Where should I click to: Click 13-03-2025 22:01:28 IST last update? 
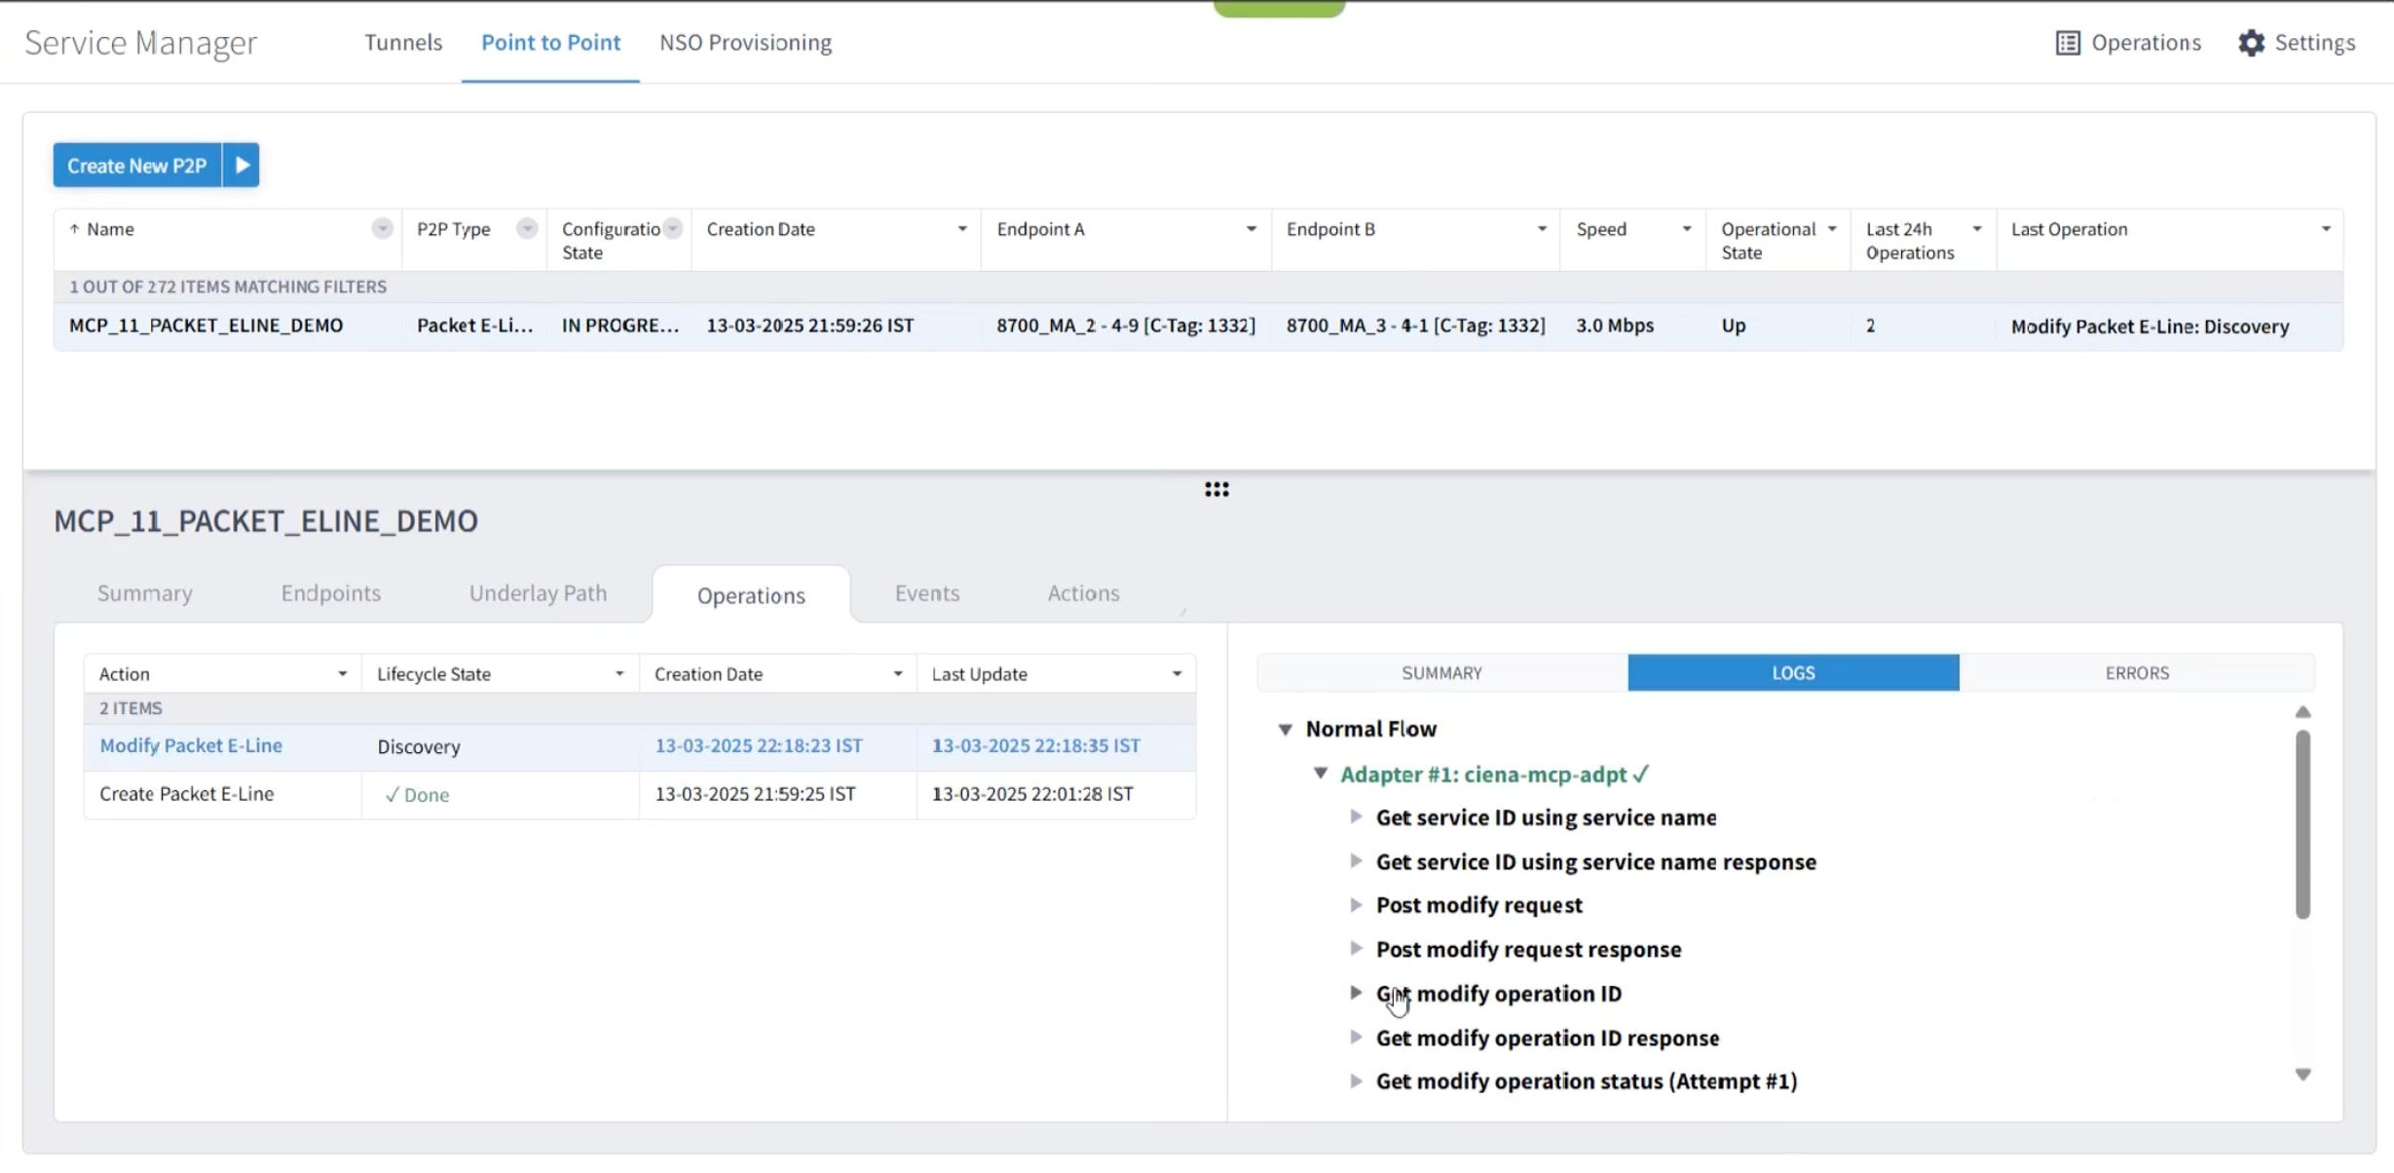coord(1032,795)
